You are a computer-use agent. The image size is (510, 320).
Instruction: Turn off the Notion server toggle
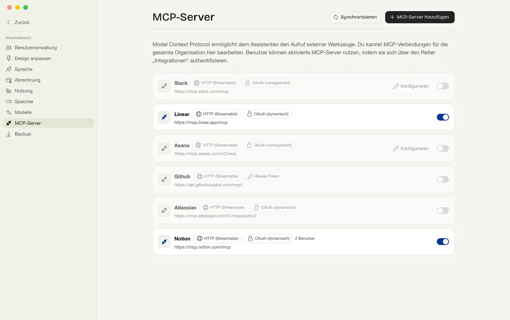443,242
